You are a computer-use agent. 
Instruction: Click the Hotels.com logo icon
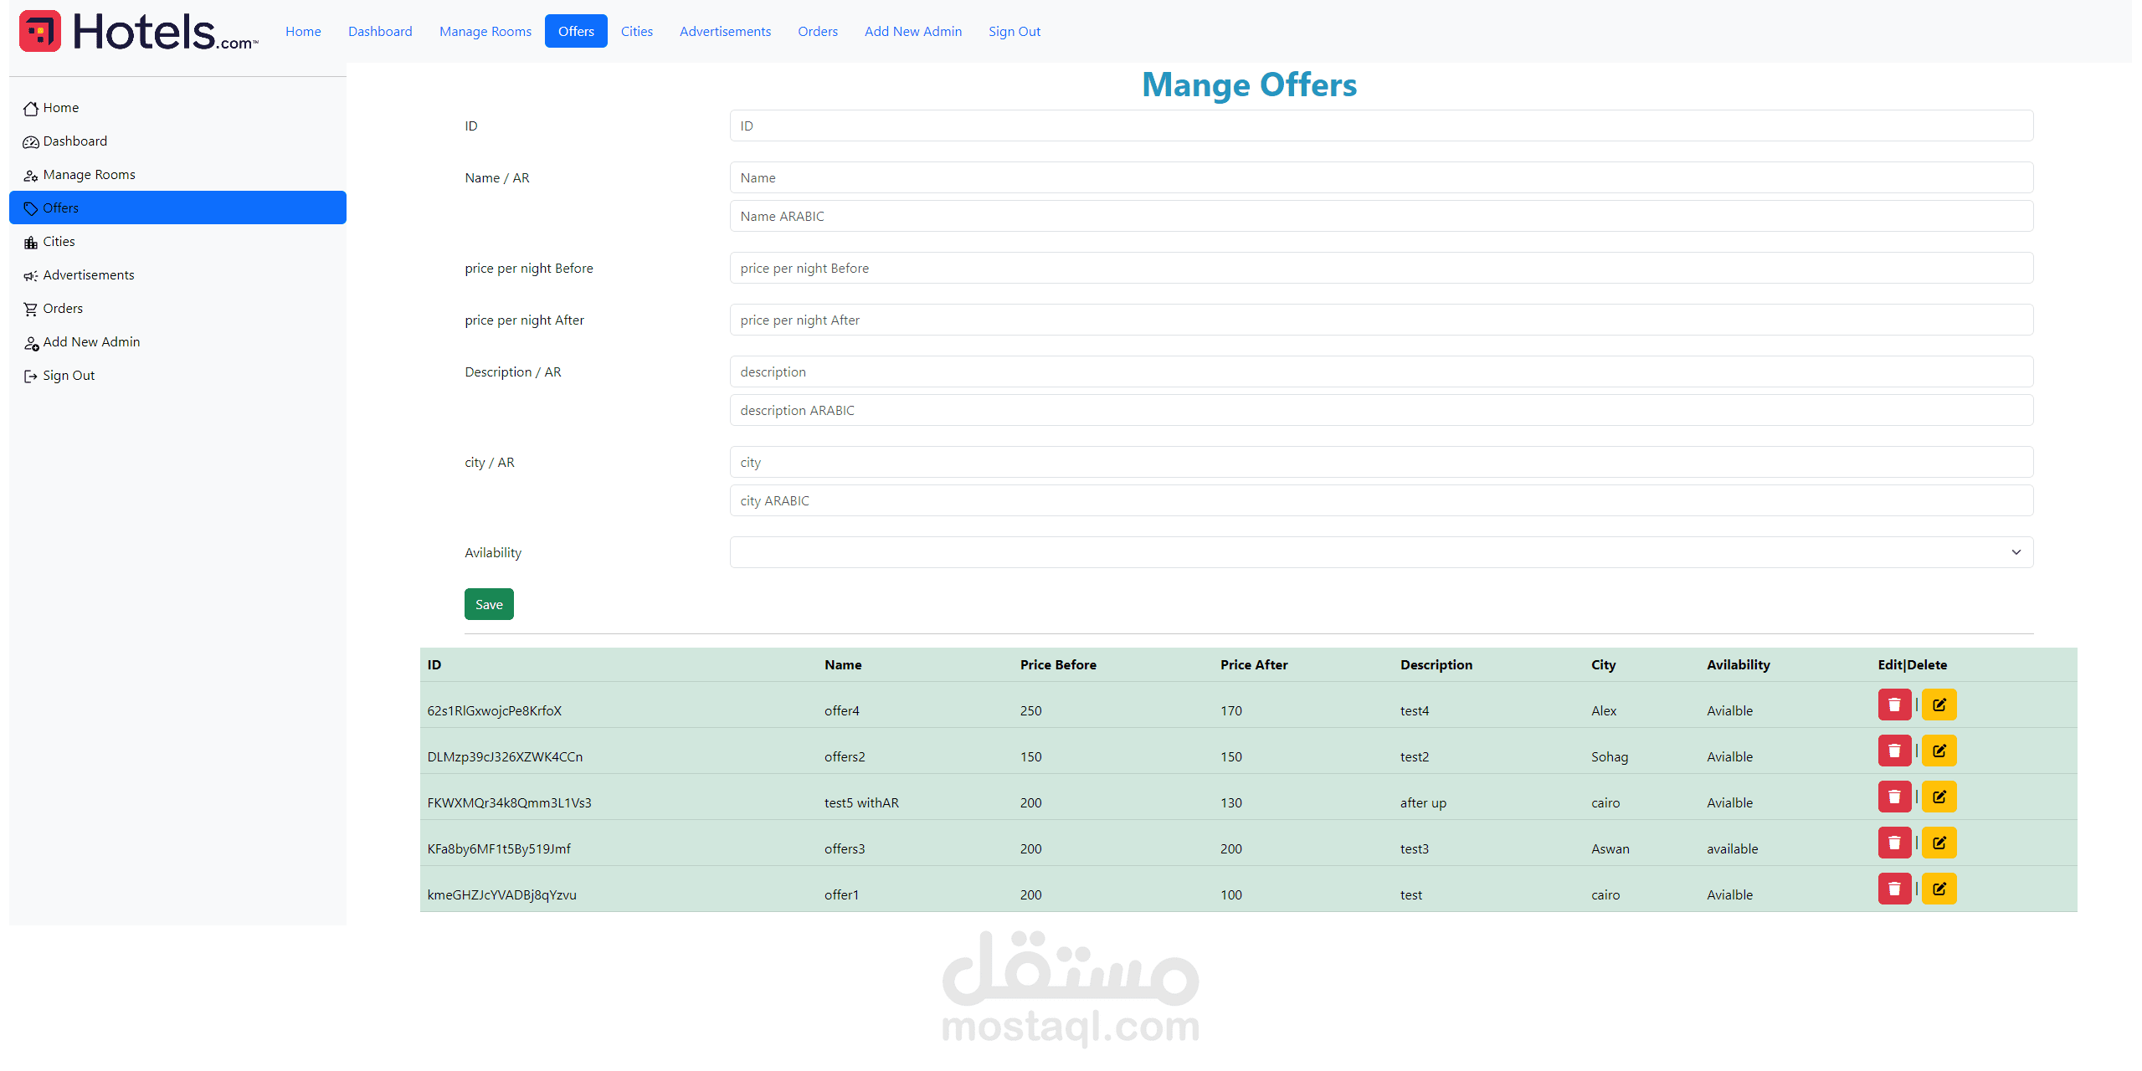pos(40,32)
